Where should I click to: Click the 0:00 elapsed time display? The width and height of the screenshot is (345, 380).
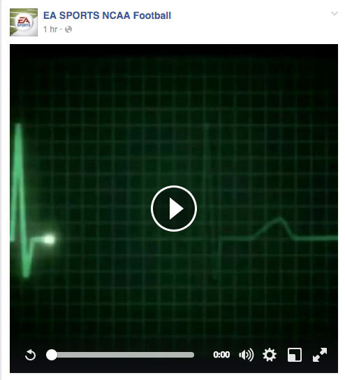[221, 355]
